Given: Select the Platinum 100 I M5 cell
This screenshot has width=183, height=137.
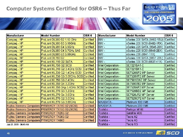Looking at the screenshot, I should point(145,102).
